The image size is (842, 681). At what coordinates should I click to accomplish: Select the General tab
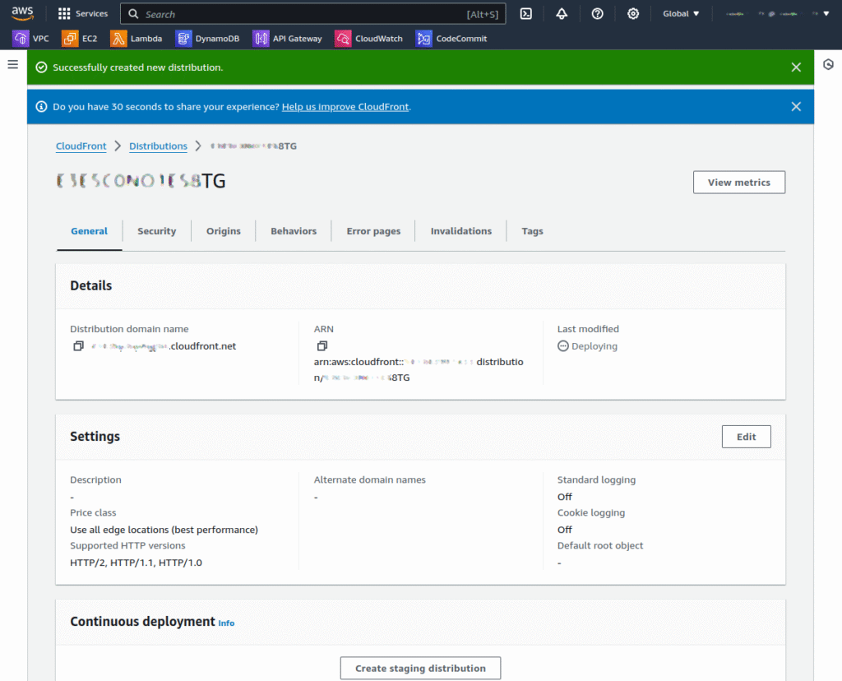(89, 231)
